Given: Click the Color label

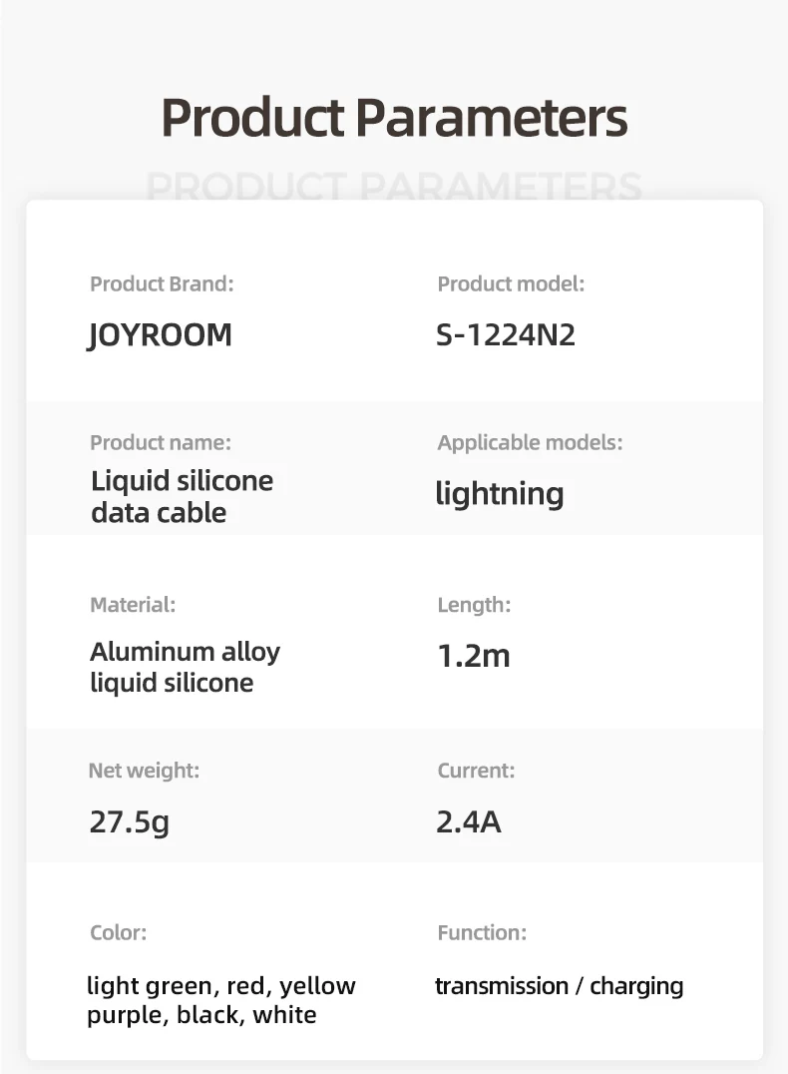Looking at the screenshot, I should [119, 933].
